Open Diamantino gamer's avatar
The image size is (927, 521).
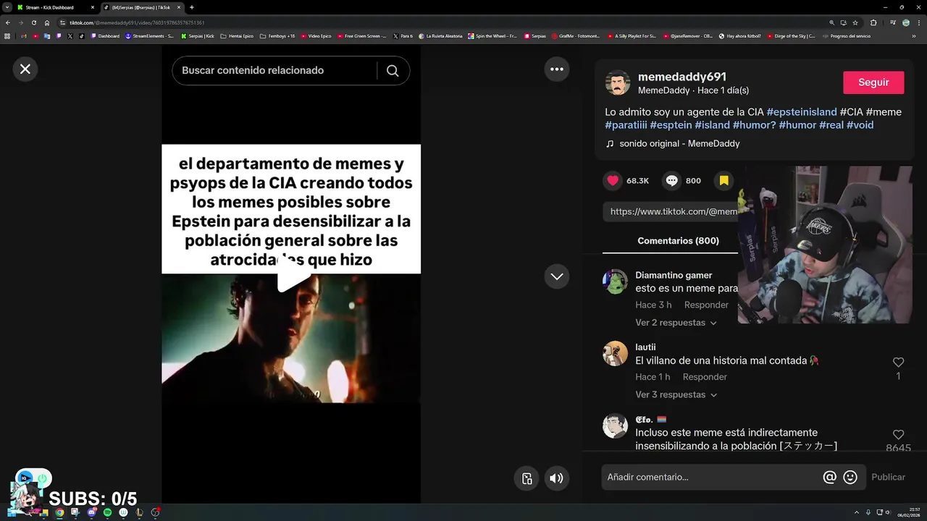point(615,281)
